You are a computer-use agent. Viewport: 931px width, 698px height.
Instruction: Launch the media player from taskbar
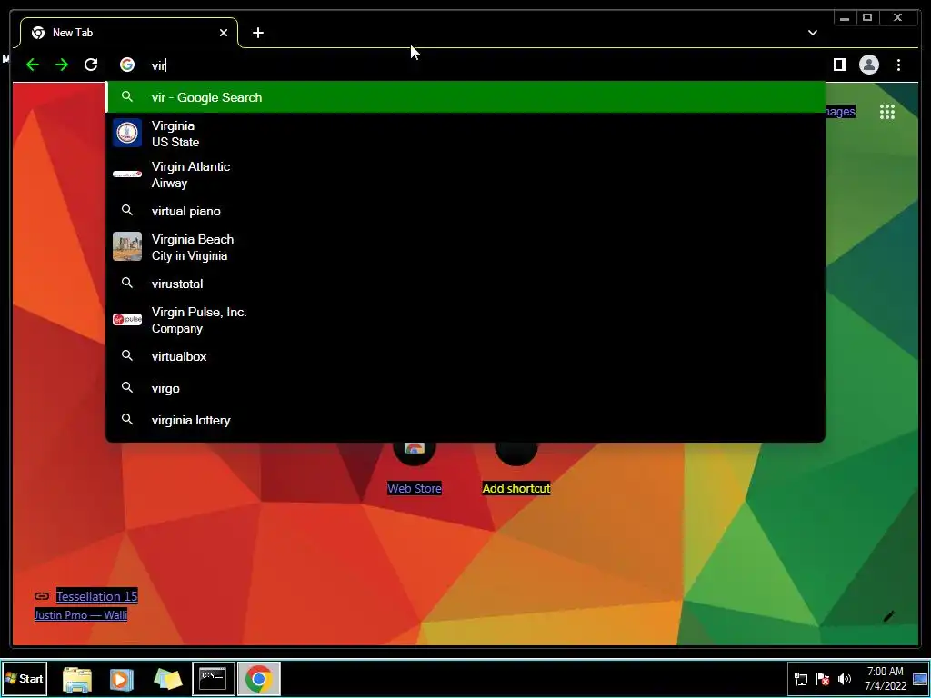pyautogui.click(x=121, y=679)
